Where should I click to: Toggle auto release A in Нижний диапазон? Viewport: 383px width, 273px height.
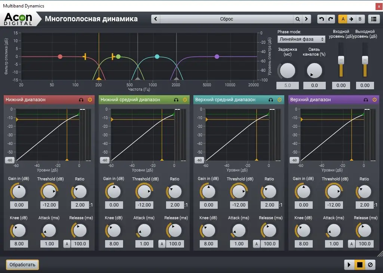click(67, 244)
